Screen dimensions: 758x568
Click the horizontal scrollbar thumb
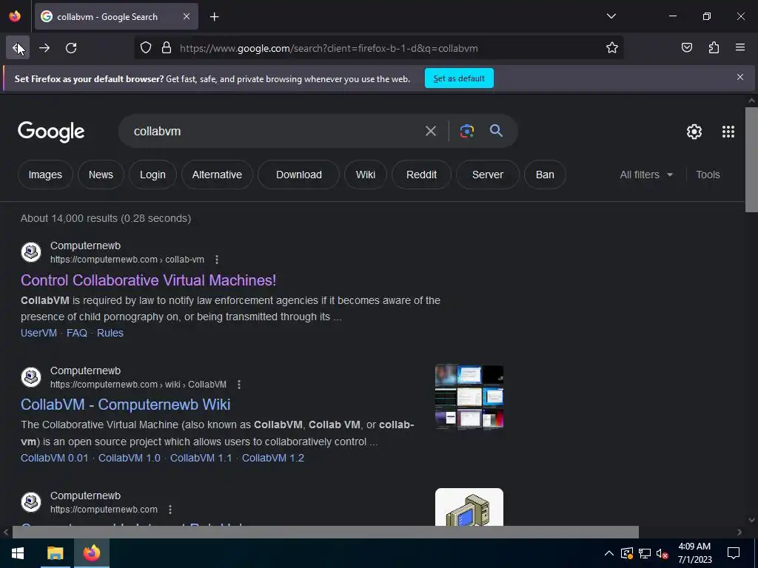(x=326, y=532)
